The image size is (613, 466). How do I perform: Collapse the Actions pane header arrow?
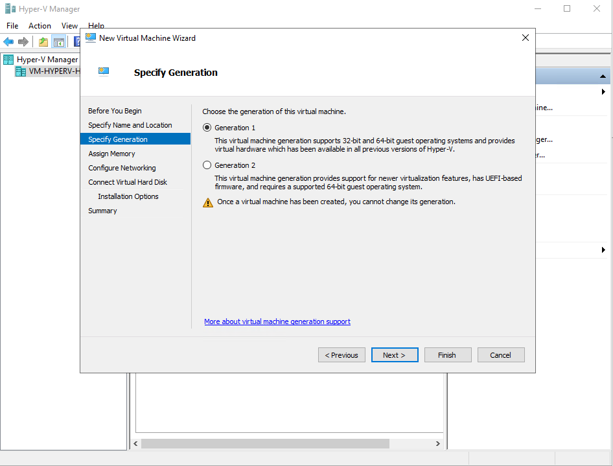pyautogui.click(x=603, y=76)
